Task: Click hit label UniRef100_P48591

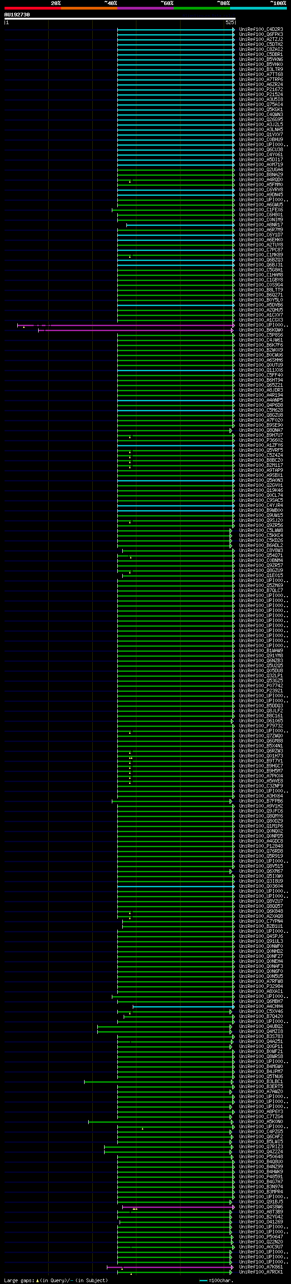Action: coord(261,1177)
